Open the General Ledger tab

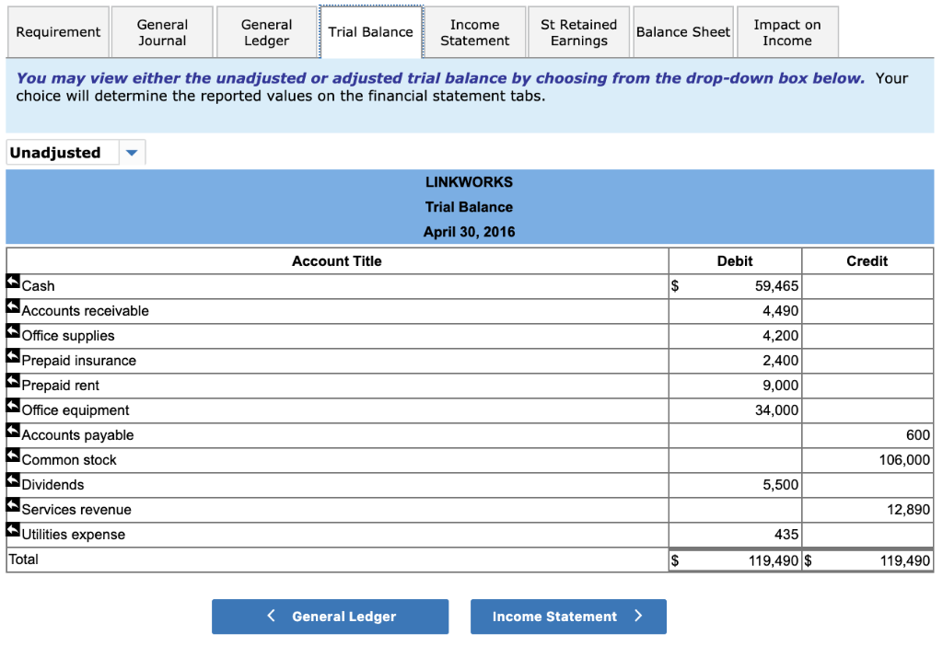coord(266,32)
